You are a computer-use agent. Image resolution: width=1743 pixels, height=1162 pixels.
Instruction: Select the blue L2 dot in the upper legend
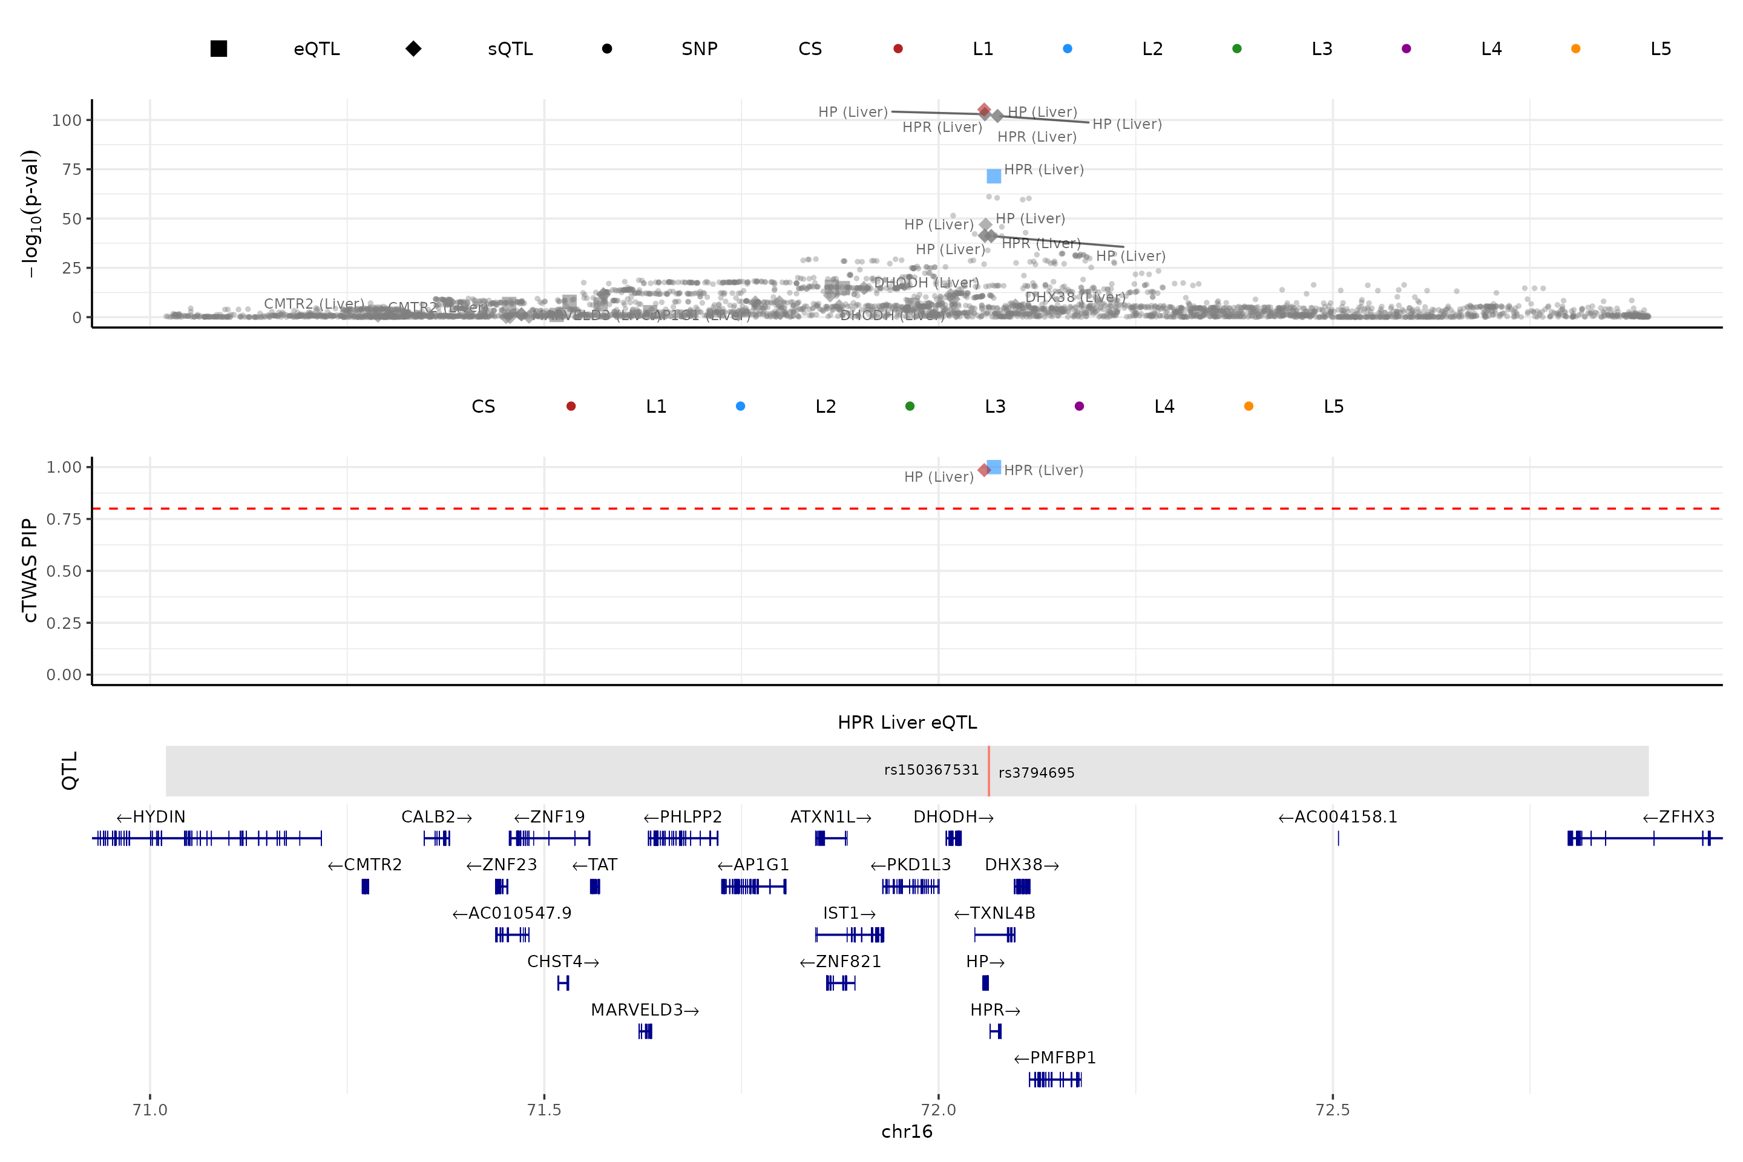point(1068,49)
